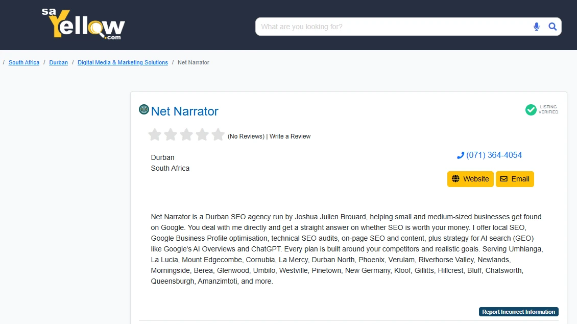
Task: Click the Net Narrator breadcrumb text
Action: coord(194,62)
